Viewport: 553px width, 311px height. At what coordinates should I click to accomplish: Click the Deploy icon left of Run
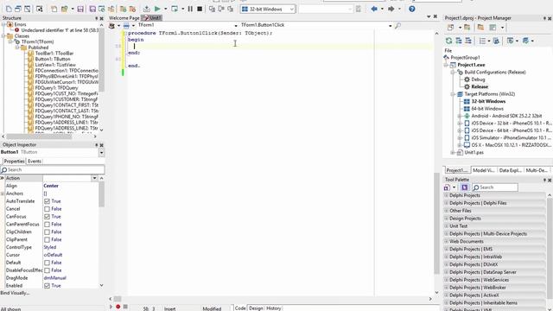pos(147,9)
